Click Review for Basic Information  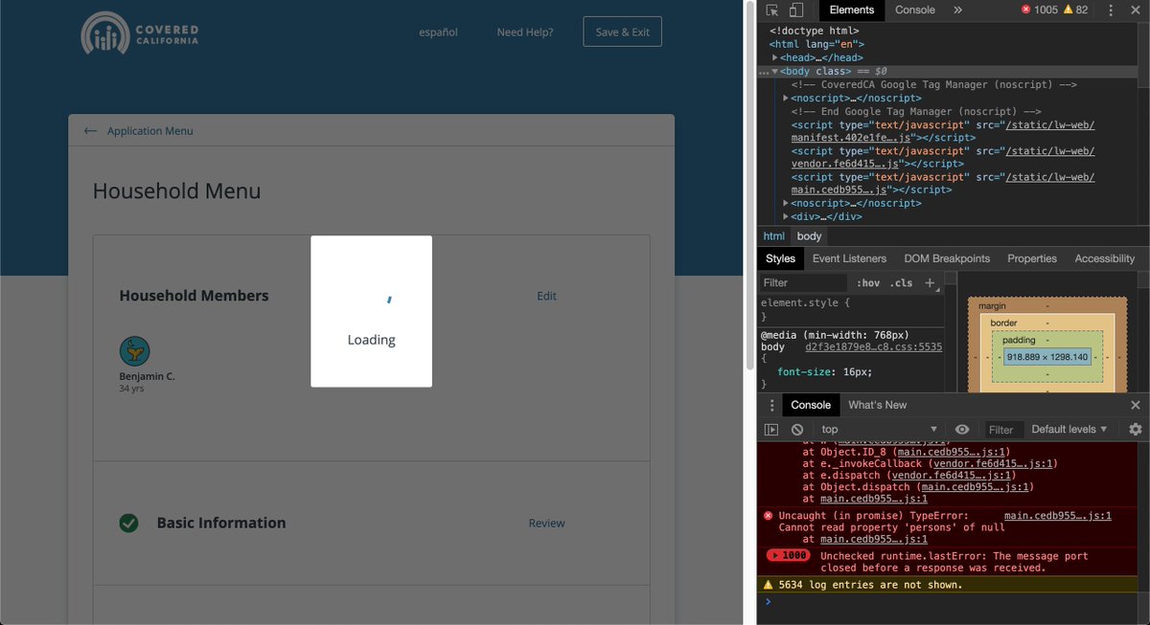click(547, 524)
